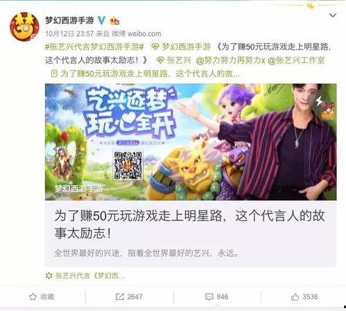This screenshot has width=346, height=311.
Task: Open the @努力努力再努力x mention
Action: [230, 60]
